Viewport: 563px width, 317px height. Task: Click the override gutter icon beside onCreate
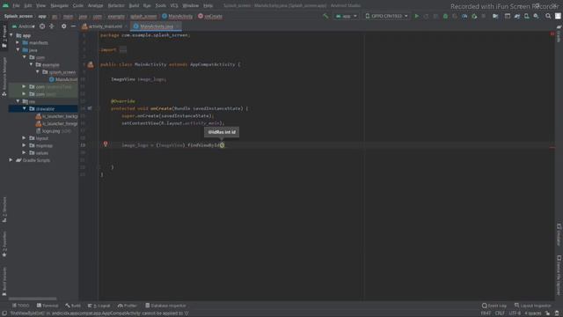90,108
